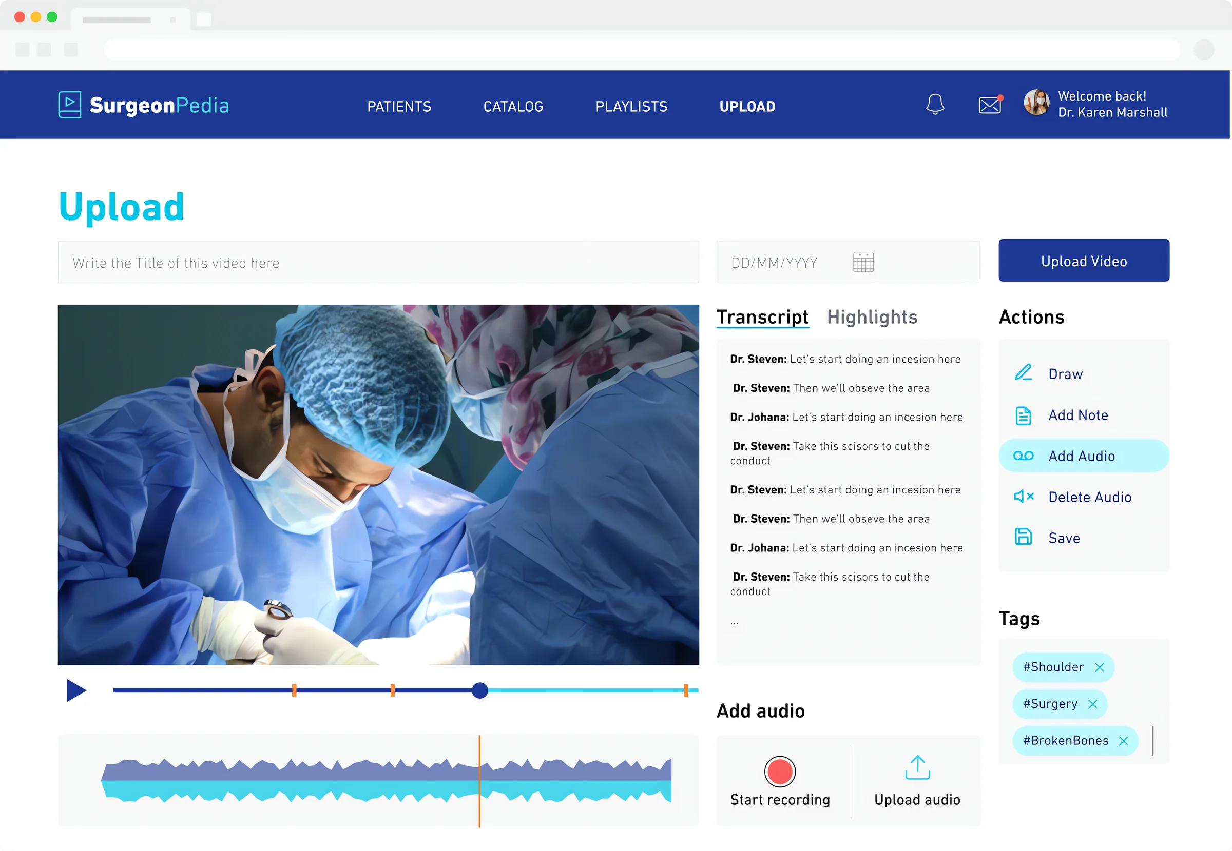Viewport: 1232px width, 851px height.
Task: Switch to the Transcript tab
Action: tap(762, 317)
